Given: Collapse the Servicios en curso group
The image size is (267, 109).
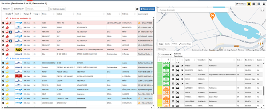Looking at the screenshot, I should (7, 58).
